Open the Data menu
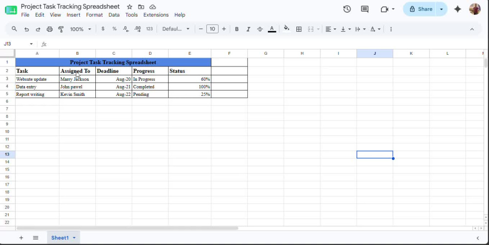This screenshot has width=489, height=245. (x=114, y=15)
